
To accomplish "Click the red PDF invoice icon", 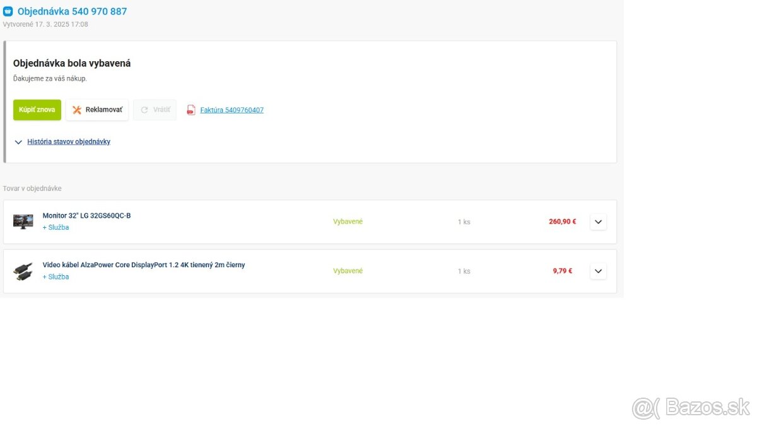I will click(x=191, y=110).
